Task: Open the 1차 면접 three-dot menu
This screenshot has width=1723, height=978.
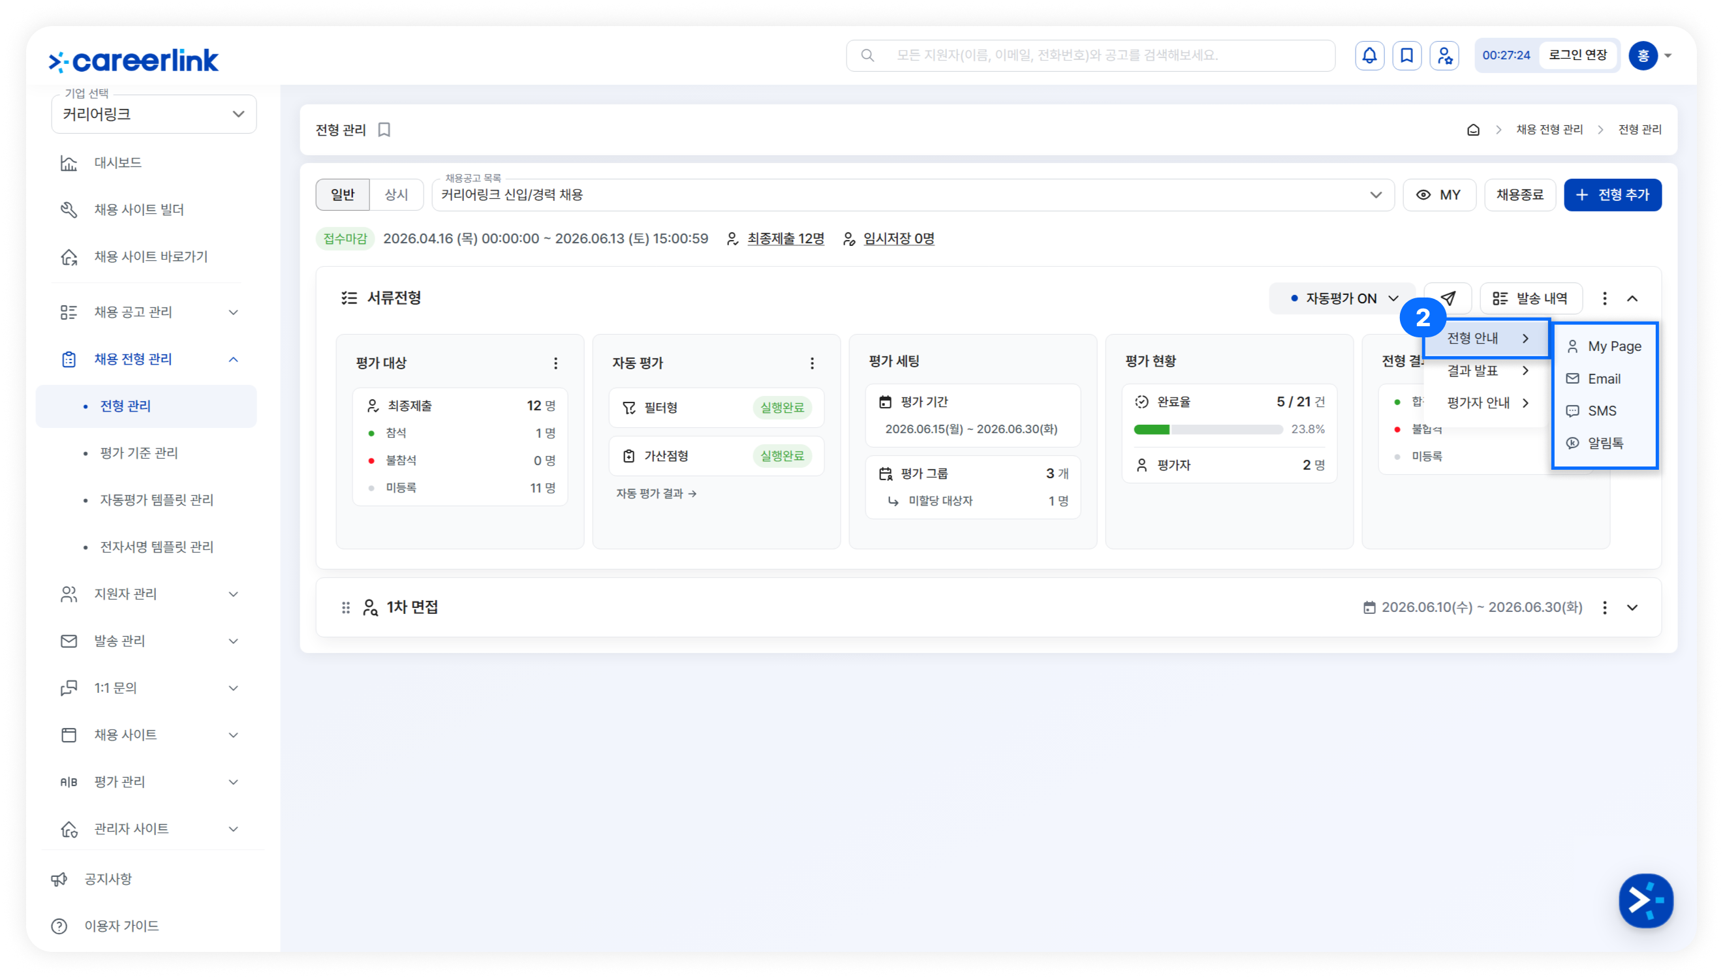Action: click(x=1604, y=608)
